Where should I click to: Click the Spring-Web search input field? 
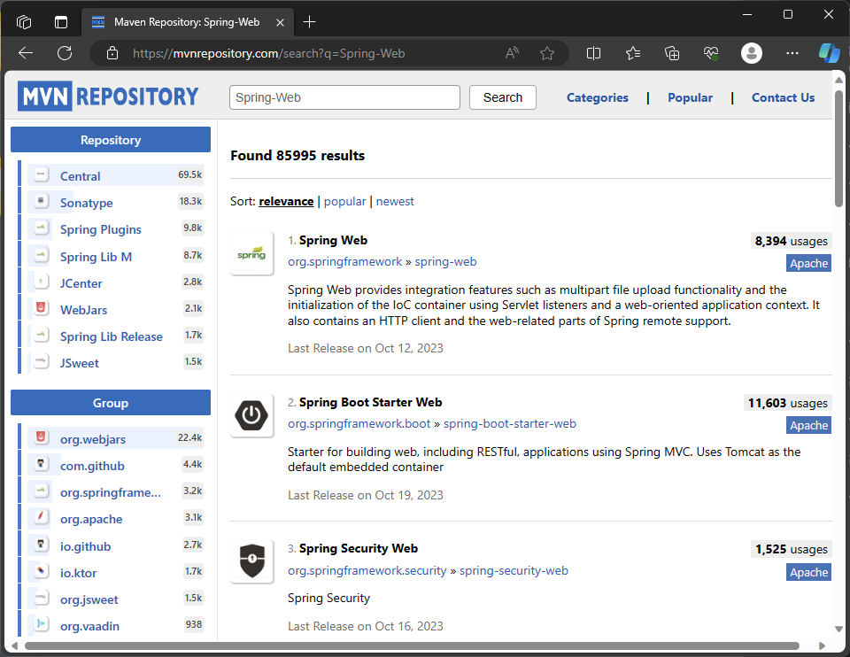coord(344,97)
